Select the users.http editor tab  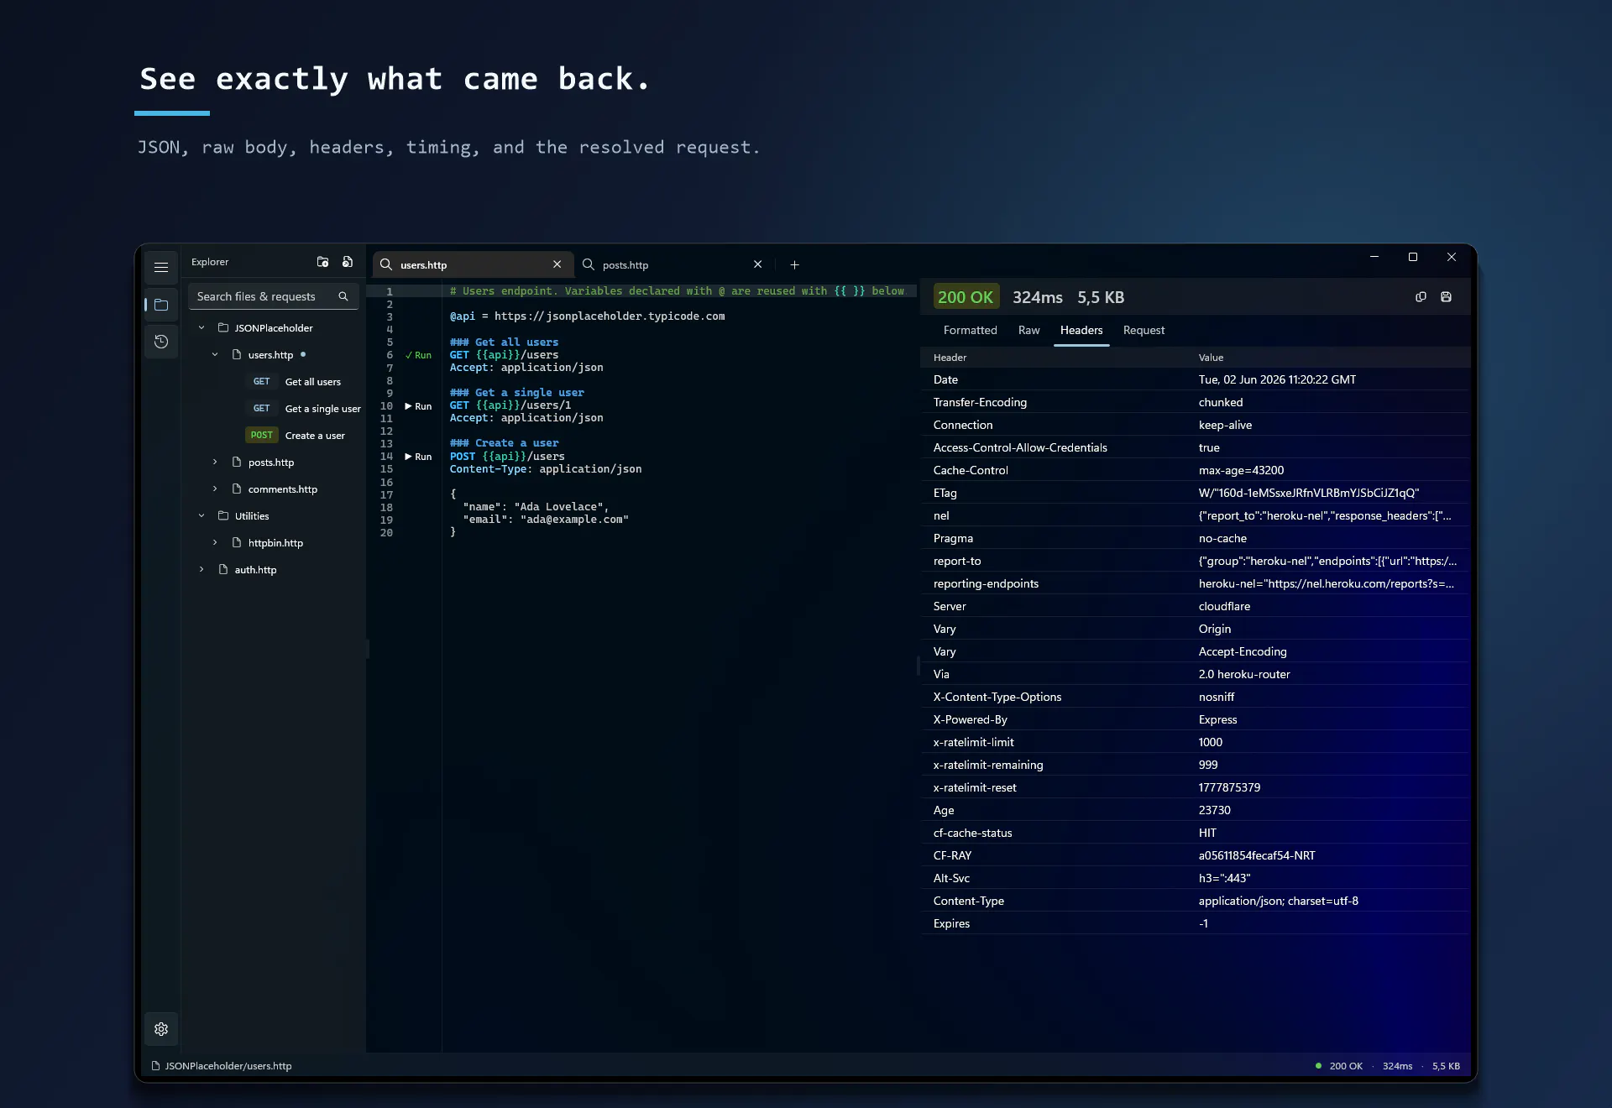[474, 264]
